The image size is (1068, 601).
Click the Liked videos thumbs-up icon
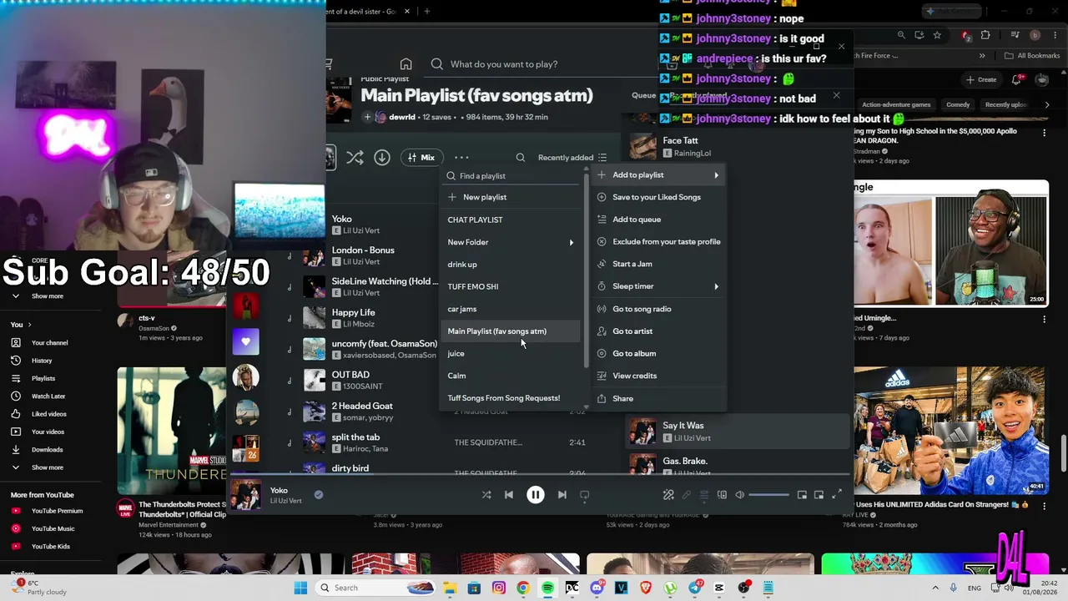[x=15, y=414]
